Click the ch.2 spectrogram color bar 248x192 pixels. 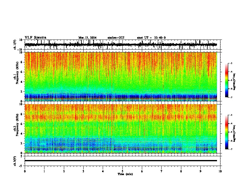[x=226, y=132]
